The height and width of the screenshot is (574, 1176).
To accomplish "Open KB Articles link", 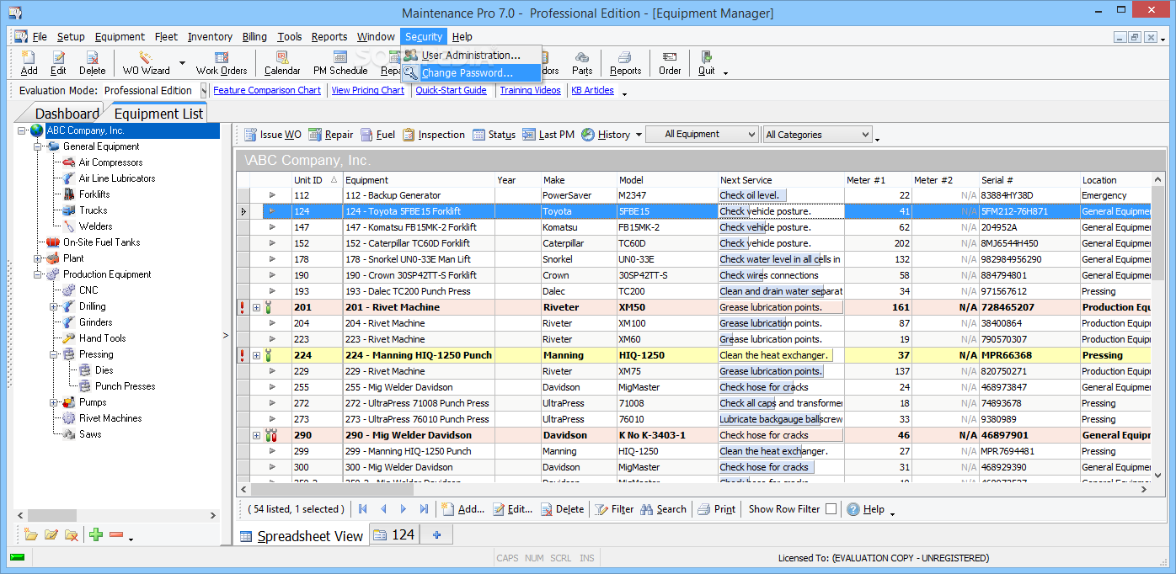I will (593, 90).
